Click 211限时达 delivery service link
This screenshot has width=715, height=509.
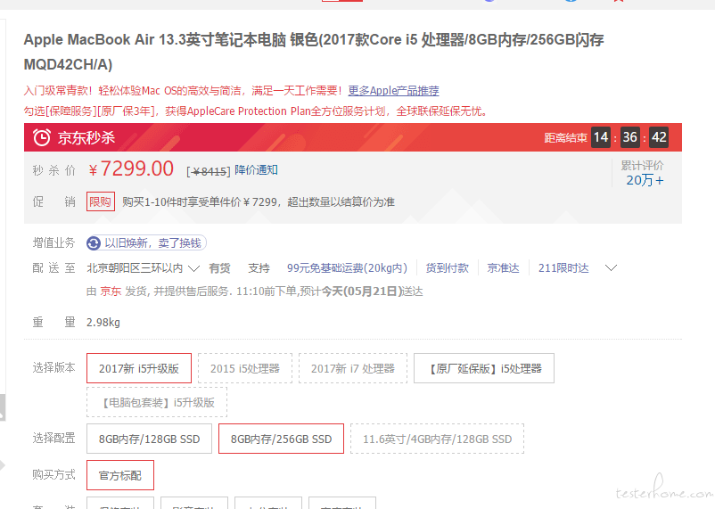[x=563, y=267]
